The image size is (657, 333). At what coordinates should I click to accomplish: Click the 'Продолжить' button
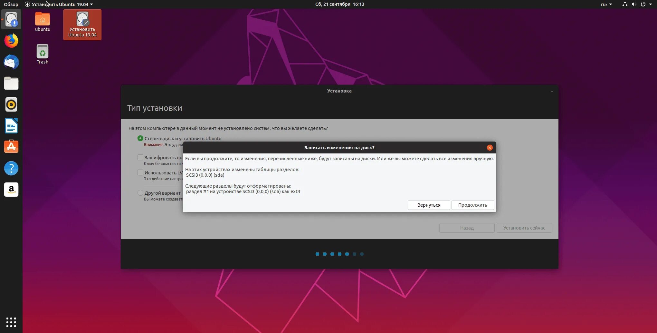pos(472,205)
